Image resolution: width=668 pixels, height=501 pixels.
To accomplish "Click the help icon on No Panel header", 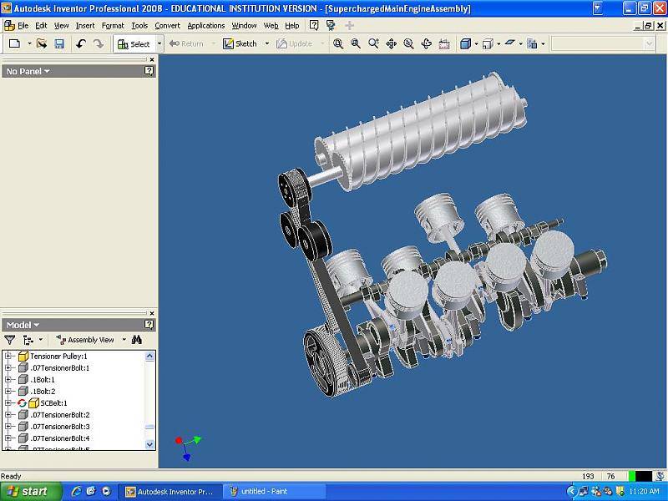I will click(x=149, y=71).
